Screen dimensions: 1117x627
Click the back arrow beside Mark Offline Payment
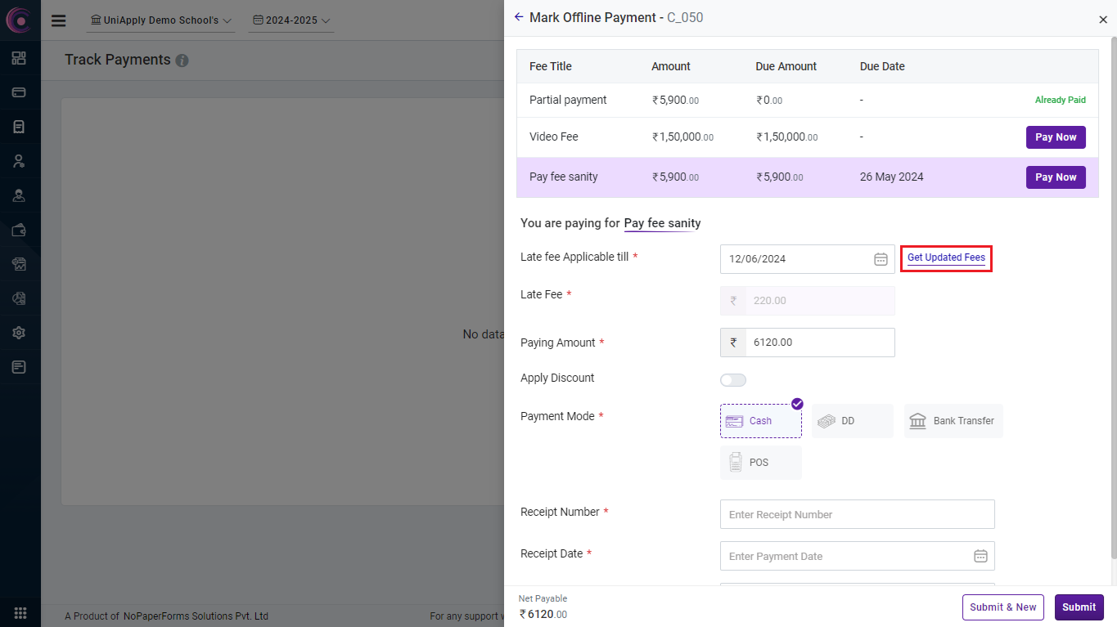point(518,17)
